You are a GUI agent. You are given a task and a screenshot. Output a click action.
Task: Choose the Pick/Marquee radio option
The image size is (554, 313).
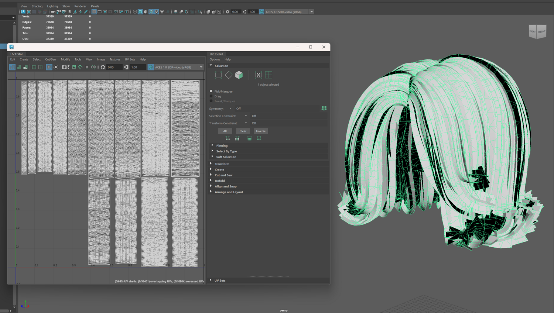[211, 91]
